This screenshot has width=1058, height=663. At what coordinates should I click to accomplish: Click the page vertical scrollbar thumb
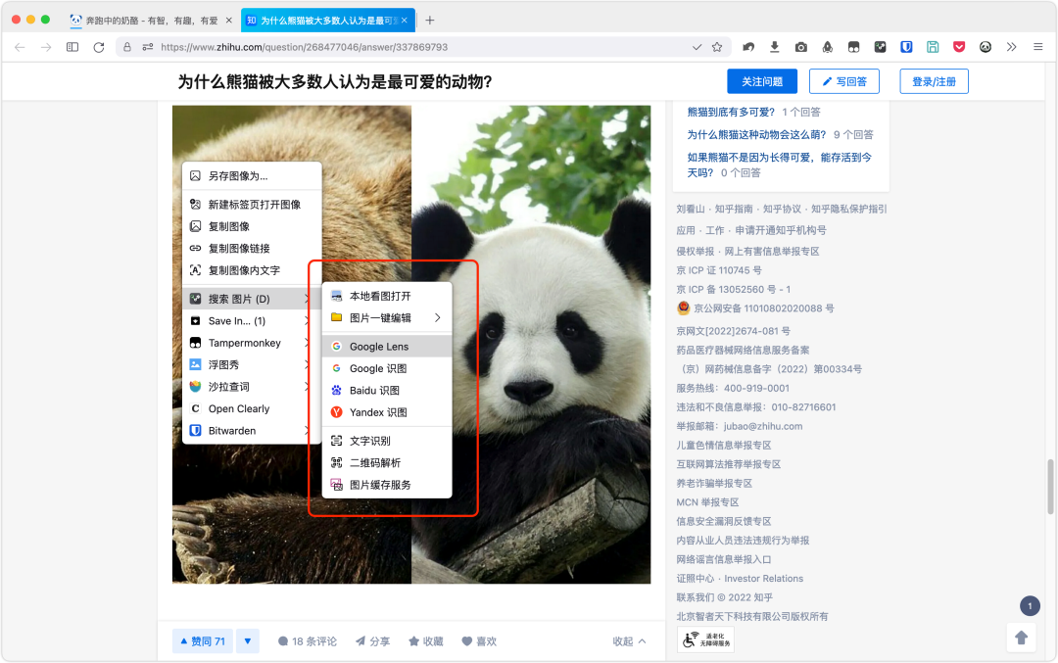point(1050,487)
